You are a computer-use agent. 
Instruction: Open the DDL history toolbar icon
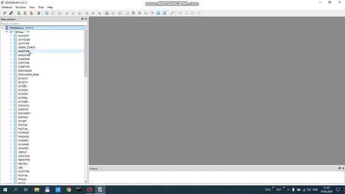click(x=133, y=13)
